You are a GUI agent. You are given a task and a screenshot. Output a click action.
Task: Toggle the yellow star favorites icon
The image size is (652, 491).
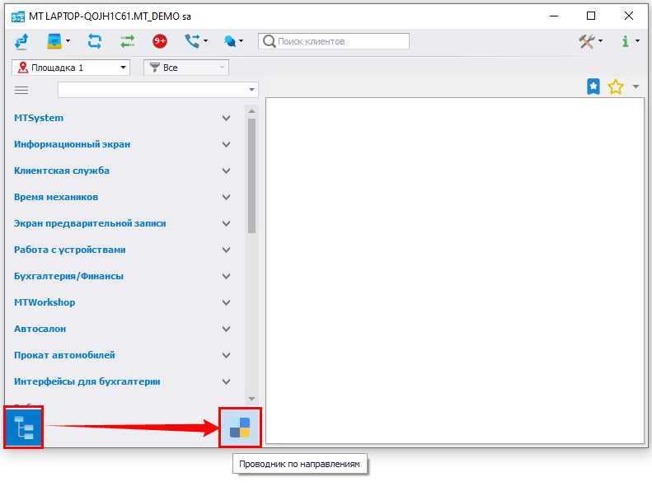coord(615,87)
